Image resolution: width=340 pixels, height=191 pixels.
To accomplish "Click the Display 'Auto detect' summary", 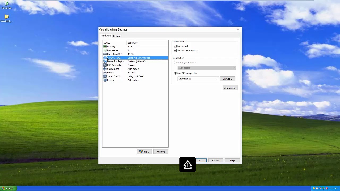I will point(133,80).
